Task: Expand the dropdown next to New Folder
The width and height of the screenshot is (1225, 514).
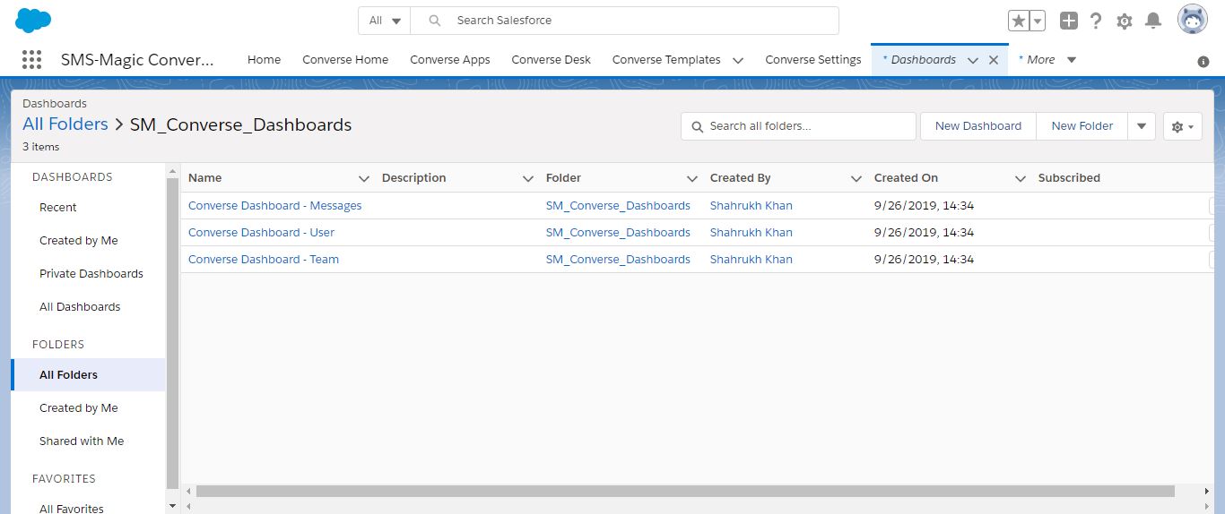Action: pos(1141,126)
